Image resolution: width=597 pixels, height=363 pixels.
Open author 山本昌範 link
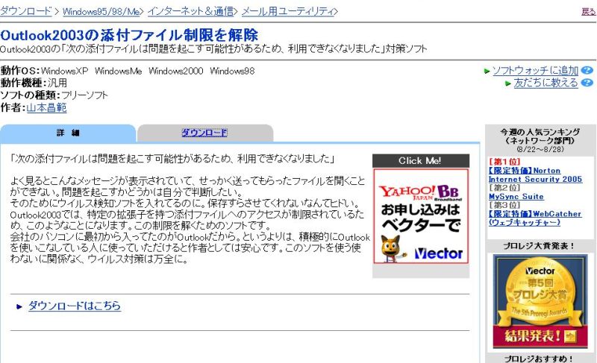coord(46,108)
